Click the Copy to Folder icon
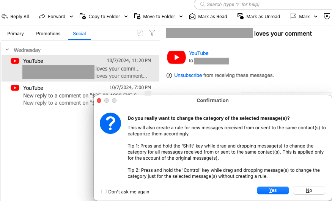332x201 pixels. click(83, 16)
